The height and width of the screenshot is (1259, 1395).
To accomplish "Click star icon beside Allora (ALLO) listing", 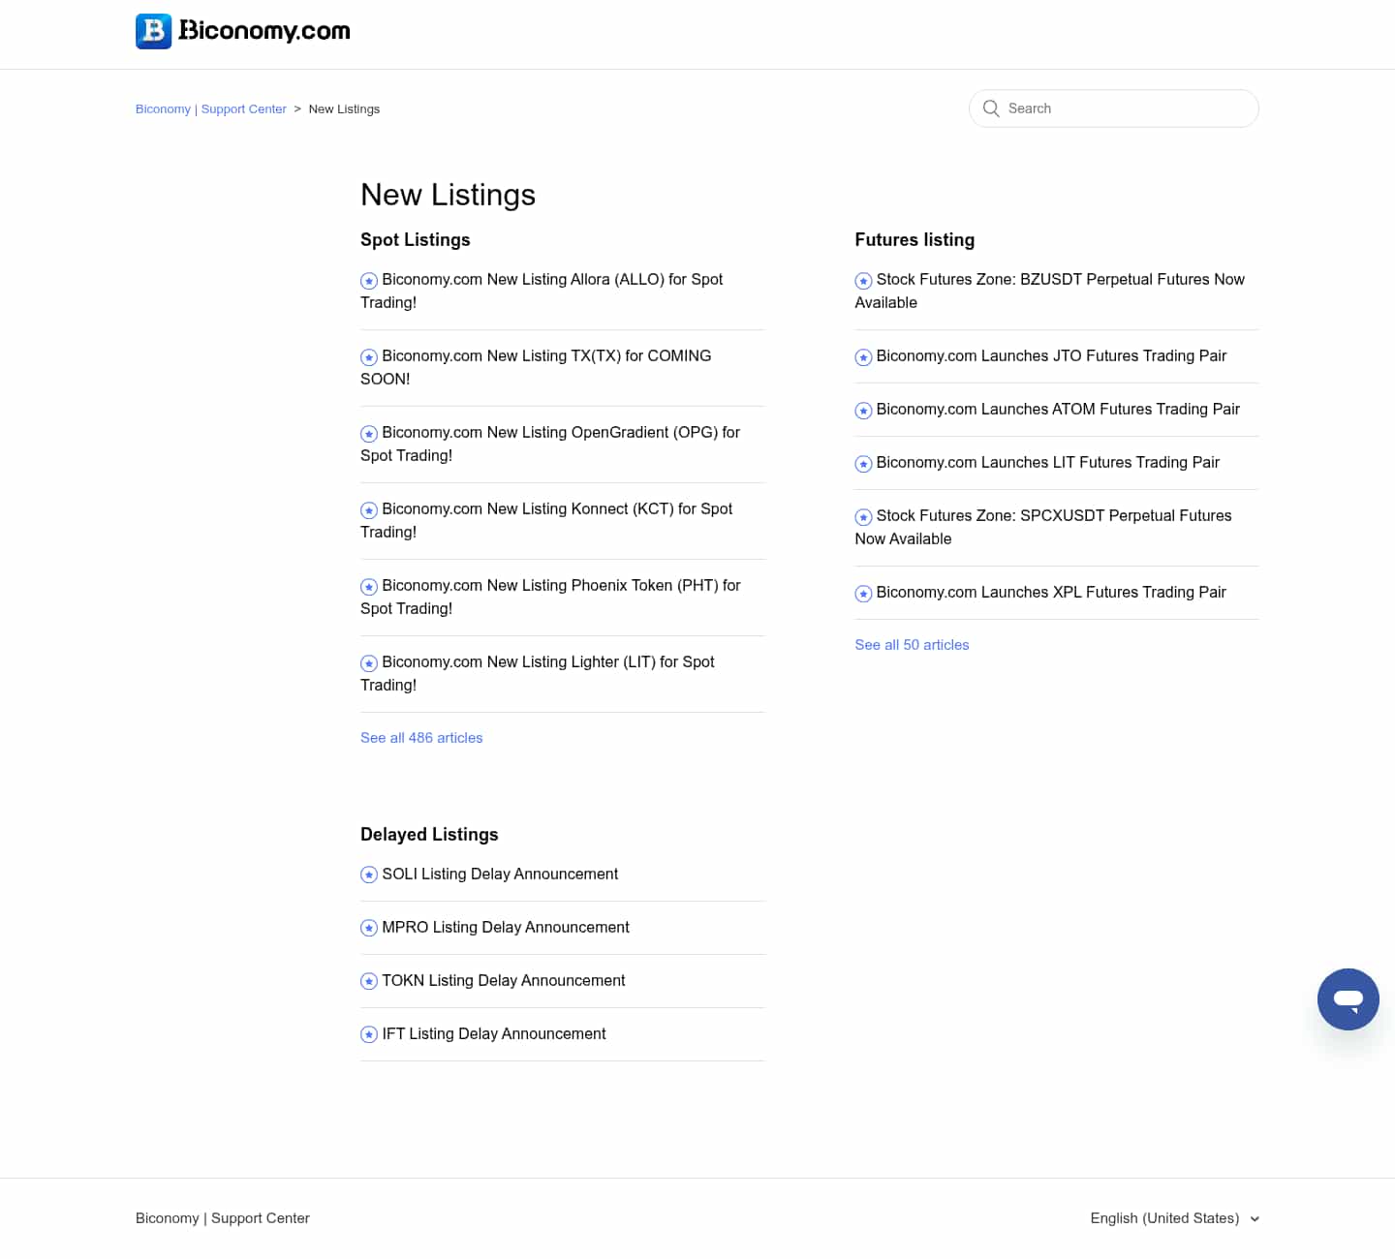I will [369, 281].
